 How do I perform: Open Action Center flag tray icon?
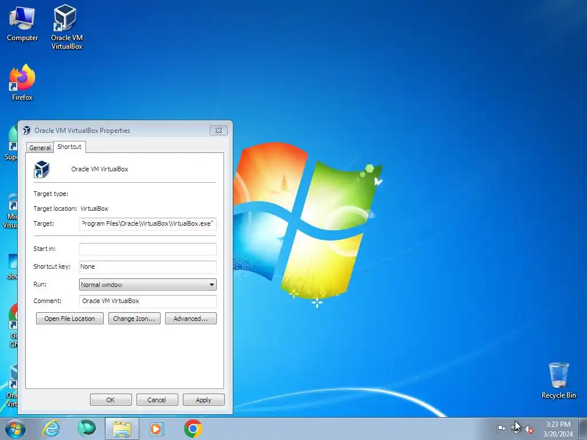[501, 429]
